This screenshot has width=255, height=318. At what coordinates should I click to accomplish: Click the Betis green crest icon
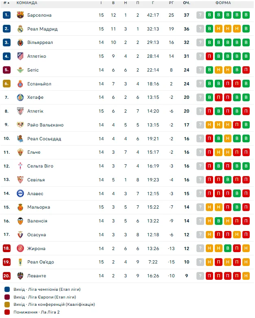tap(20, 70)
